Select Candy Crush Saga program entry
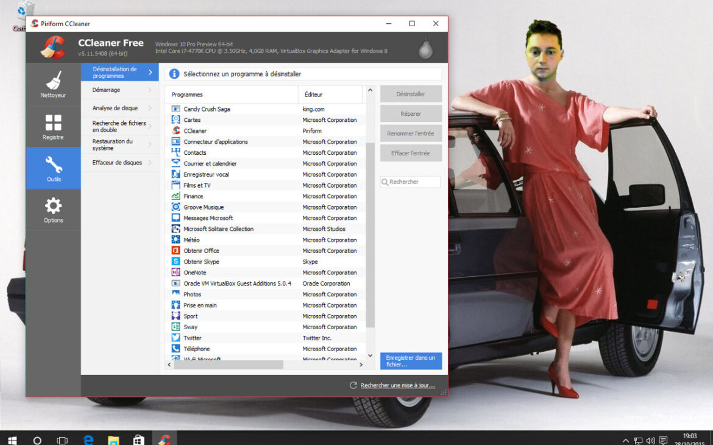The width and height of the screenshot is (713, 445). click(x=207, y=109)
